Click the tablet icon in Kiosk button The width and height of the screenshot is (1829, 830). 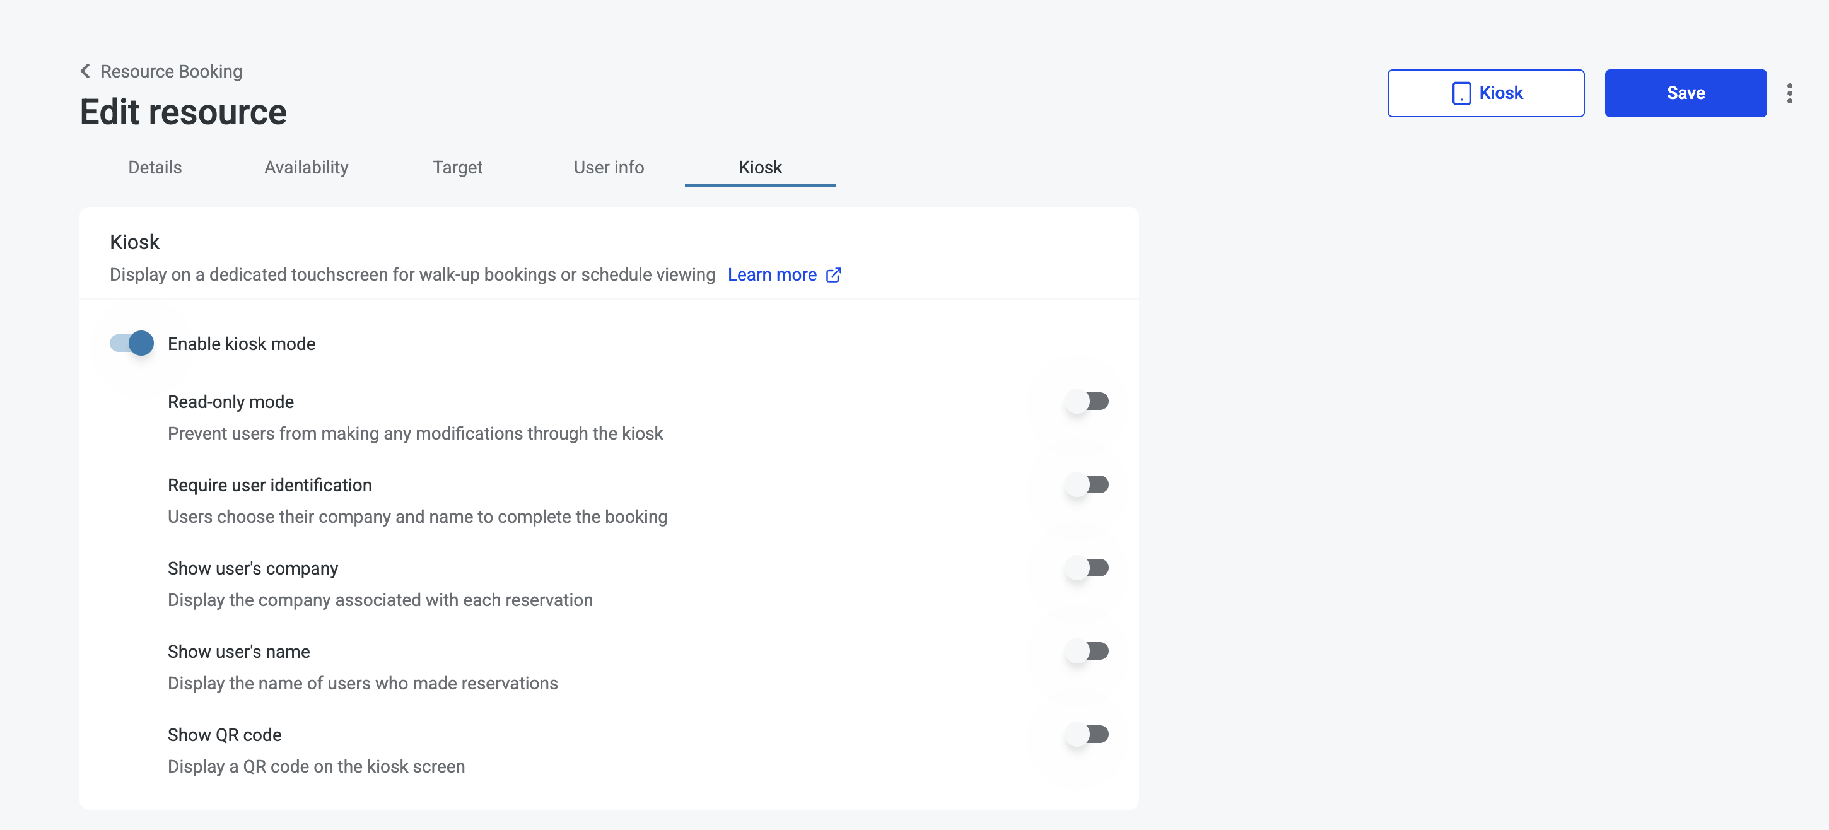coord(1461,93)
